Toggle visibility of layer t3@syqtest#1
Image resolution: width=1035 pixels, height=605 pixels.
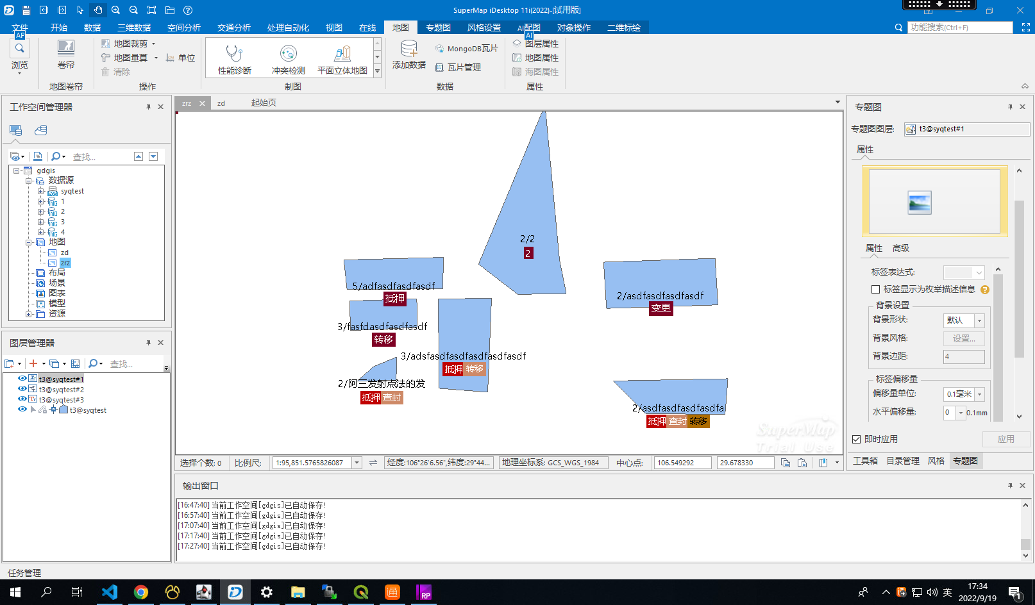[22, 379]
